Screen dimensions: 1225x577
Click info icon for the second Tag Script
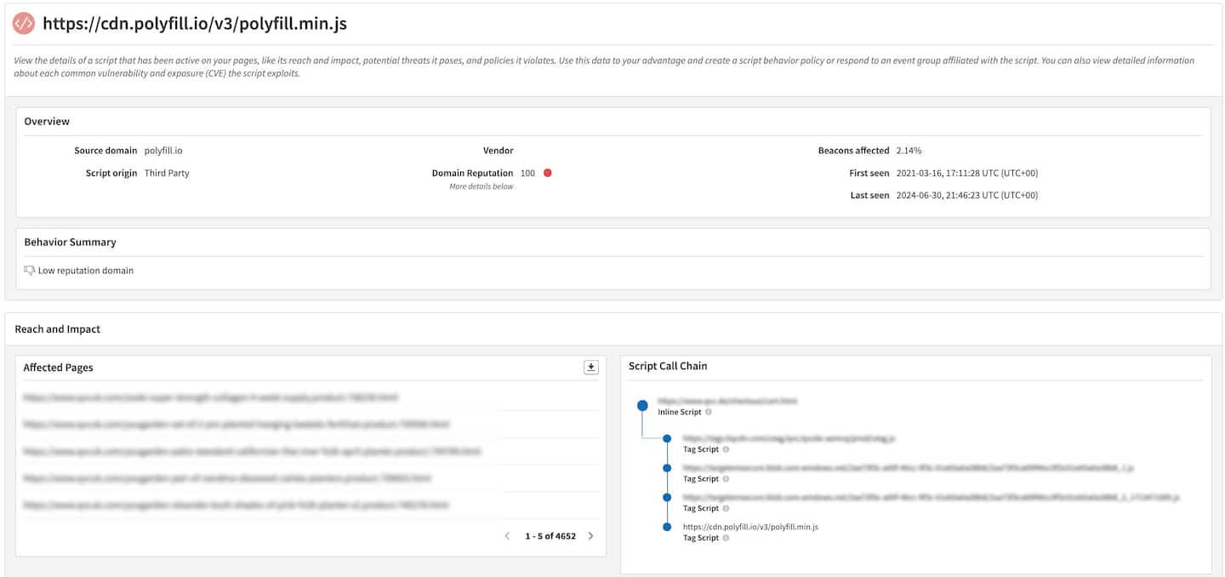pyautogui.click(x=726, y=479)
